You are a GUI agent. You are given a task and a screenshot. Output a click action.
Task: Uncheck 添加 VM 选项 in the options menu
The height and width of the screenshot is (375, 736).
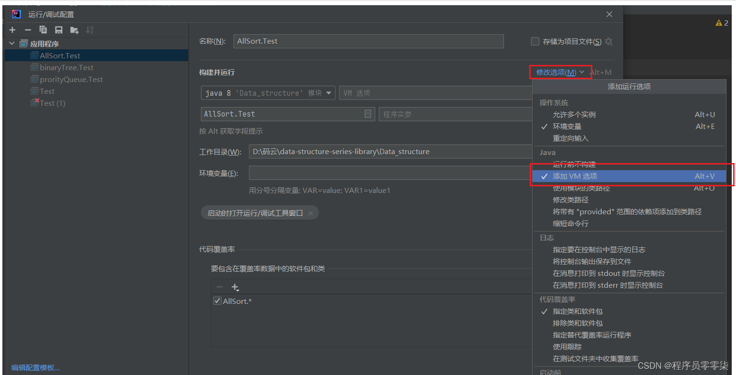629,176
